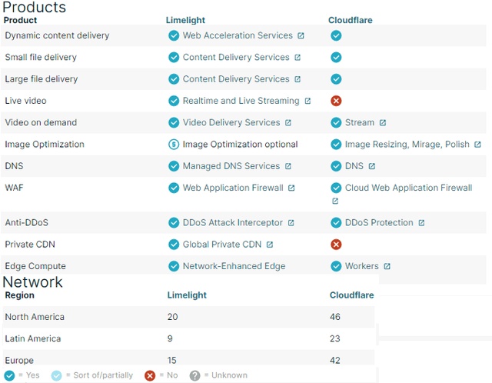Select the North America region row
The width and height of the screenshot is (492, 383).
(x=188, y=317)
